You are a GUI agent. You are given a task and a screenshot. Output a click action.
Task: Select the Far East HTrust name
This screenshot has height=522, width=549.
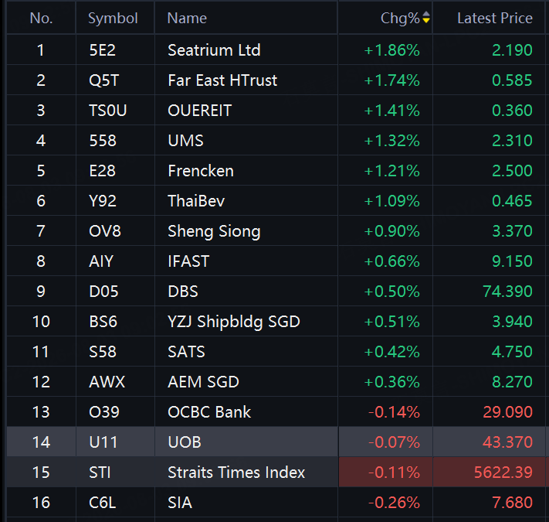[x=222, y=80]
